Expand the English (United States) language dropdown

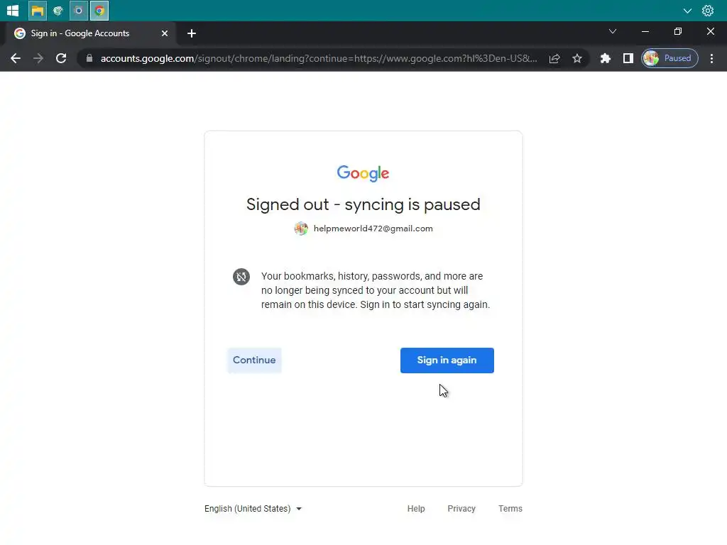click(253, 508)
